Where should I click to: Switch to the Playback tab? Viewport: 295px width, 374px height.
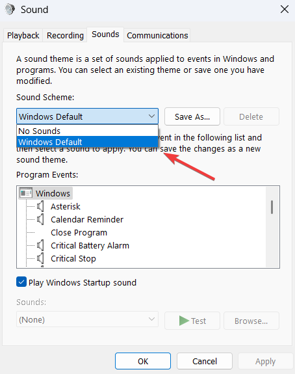(x=23, y=35)
